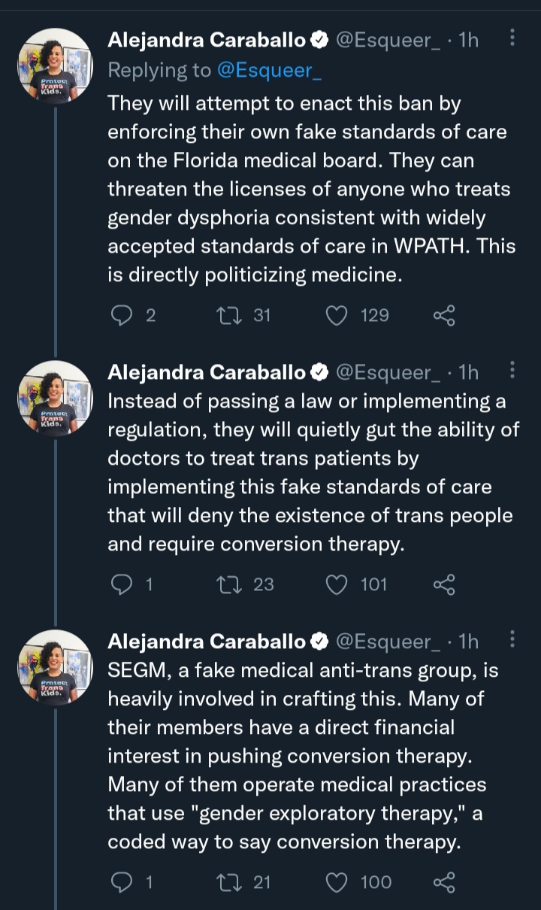Viewport: 541px width, 910px height.
Task: Retweet the tweet about Florida medical board
Action: coord(226,315)
